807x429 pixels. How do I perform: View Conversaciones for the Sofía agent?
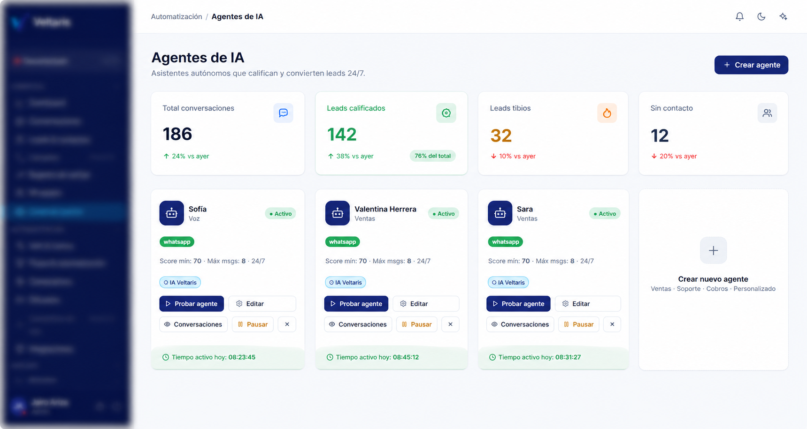pos(193,324)
